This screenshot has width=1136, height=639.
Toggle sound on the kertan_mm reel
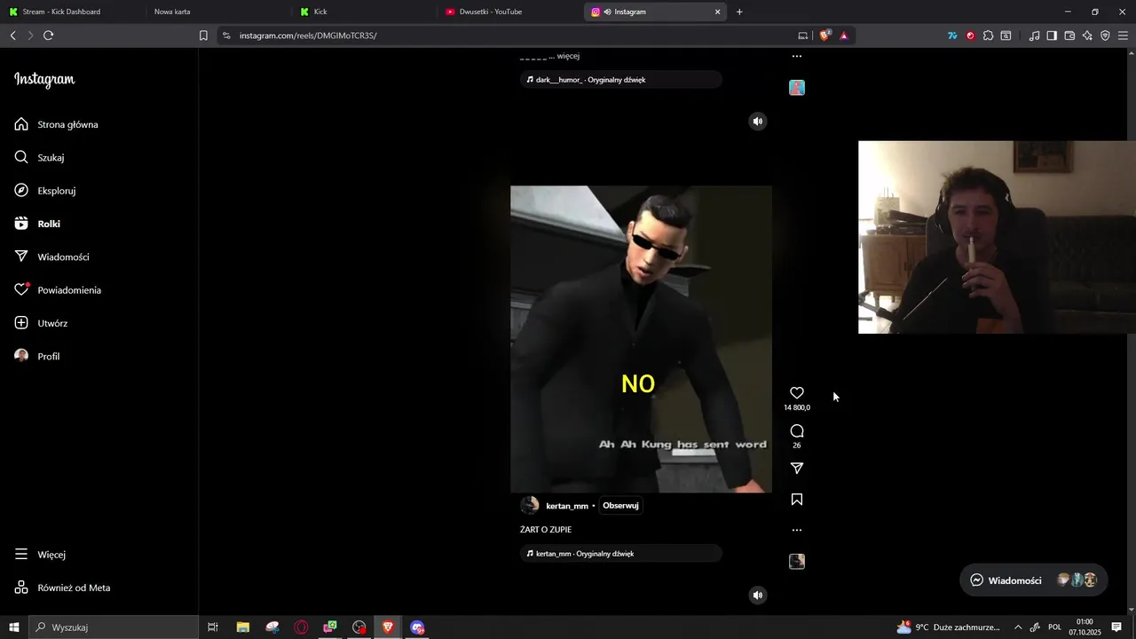pos(758,596)
